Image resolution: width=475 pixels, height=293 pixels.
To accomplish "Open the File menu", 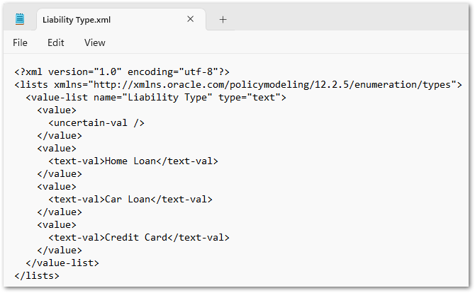I will point(20,42).
